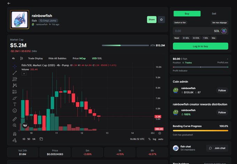The image size is (237, 164).
Task: Set chart range to 1M
Action: click(x=34, y=139)
